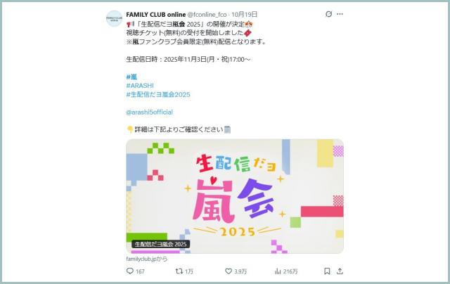Screen dimensions: 450x284
Task: Open the #ARASHI hashtag
Action: [x=140, y=86]
